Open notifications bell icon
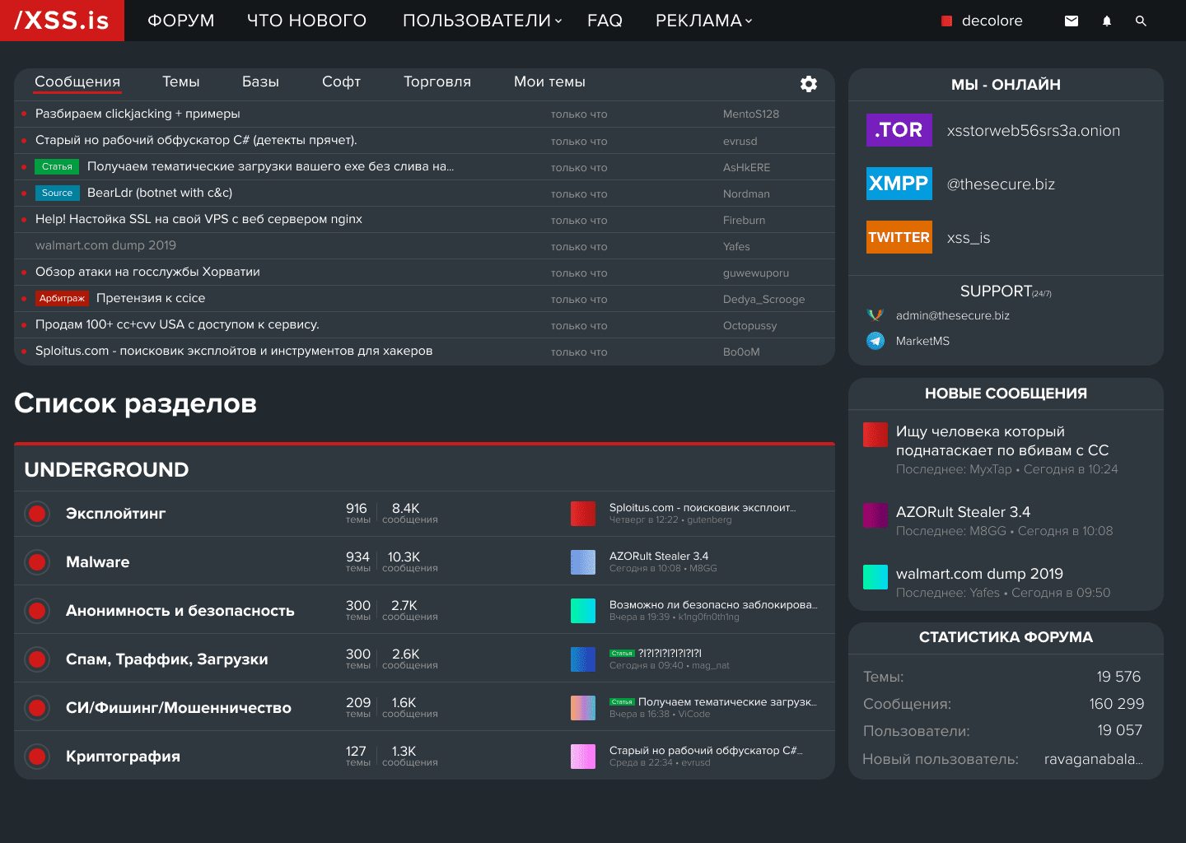1186x843 pixels. pyautogui.click(x=1107, y=21)
